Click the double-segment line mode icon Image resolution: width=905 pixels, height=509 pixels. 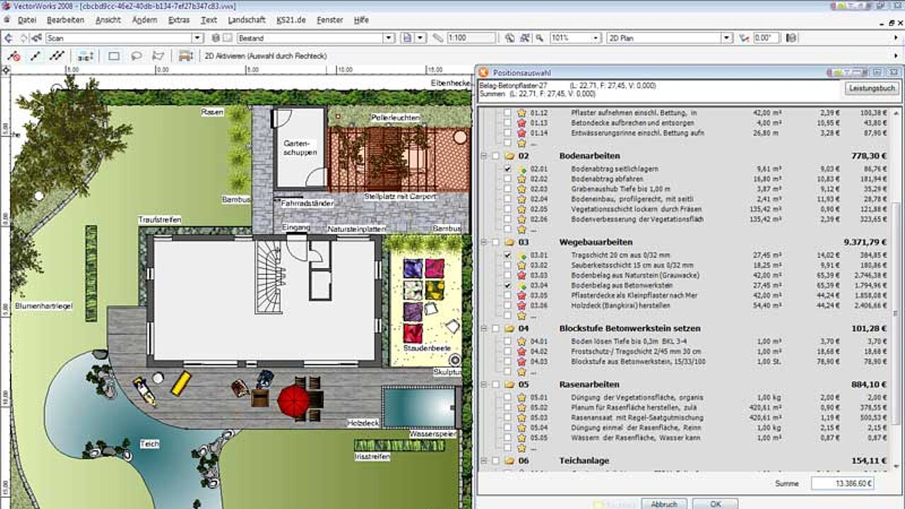[x=57, y=56]
